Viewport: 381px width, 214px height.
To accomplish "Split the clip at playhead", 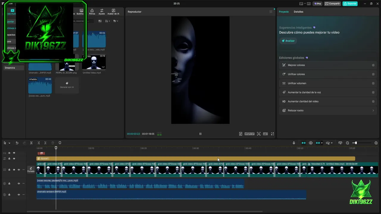I will [31, 143].
